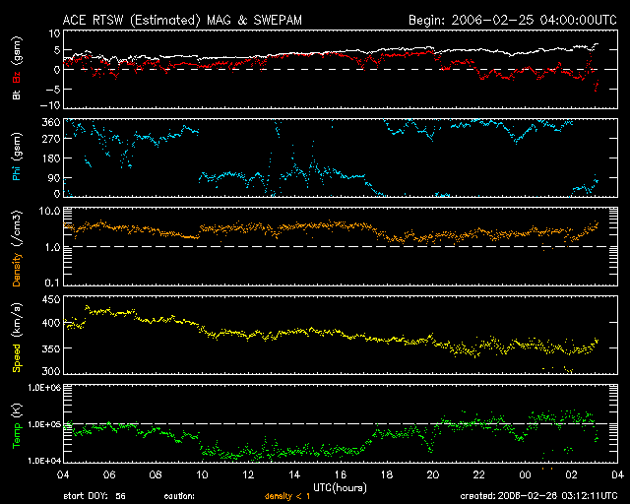Click inside the yellow solar wind Speed plot
Image resolution: width=630 pixels, height=504 pixels.
[341, 335]
